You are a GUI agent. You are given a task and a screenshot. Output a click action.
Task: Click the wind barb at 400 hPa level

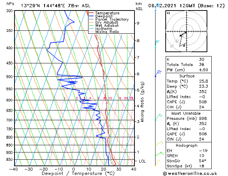157,44
